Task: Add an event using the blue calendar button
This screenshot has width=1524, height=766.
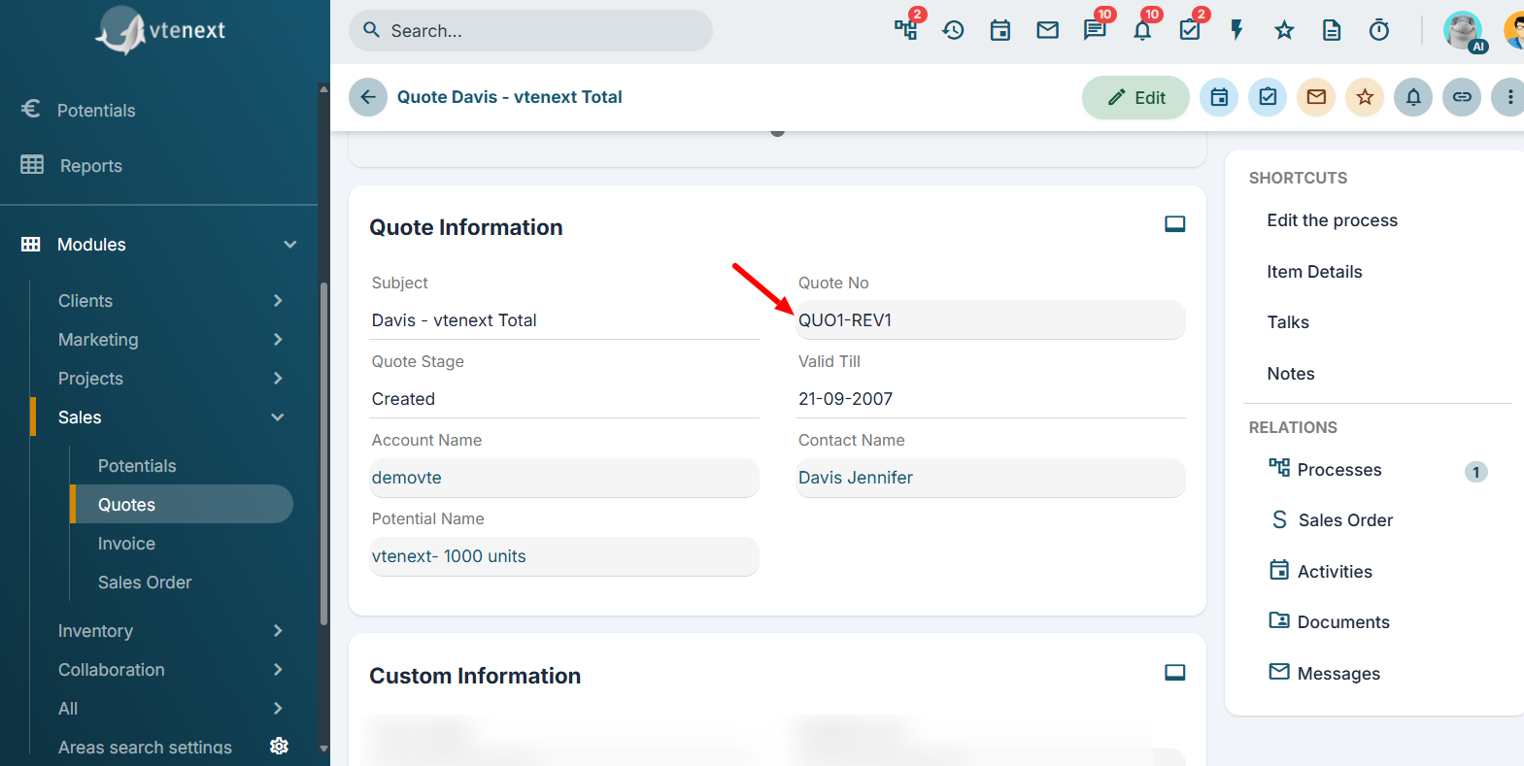Action: point(1219,97)
